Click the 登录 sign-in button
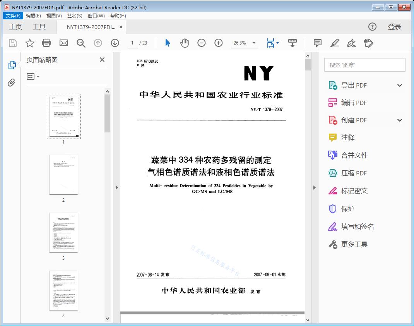414x326 pixels. 394,27
